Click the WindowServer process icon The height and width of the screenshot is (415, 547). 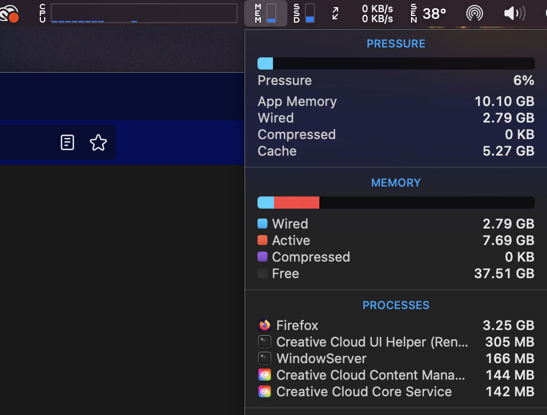coord(265,358)
